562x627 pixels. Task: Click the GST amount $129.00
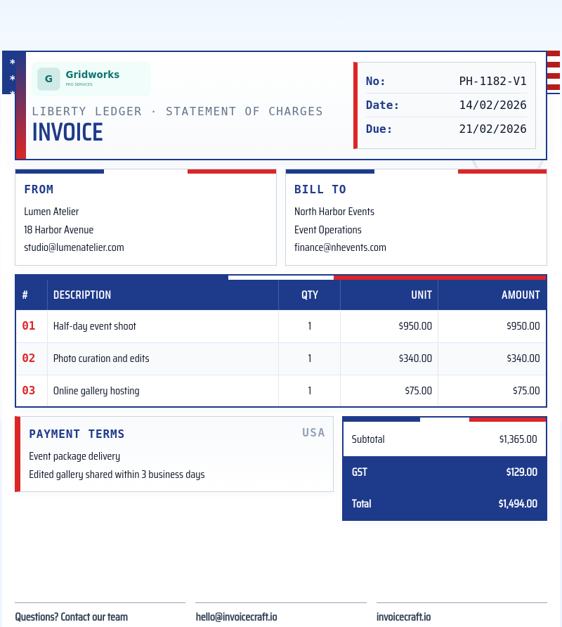(522, 472)
